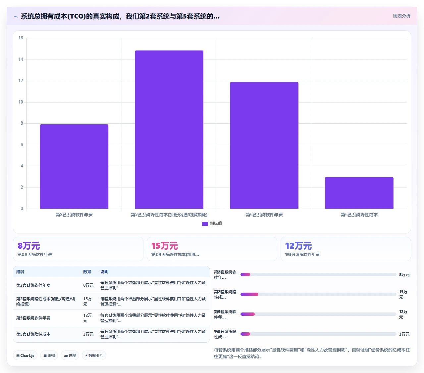Click the 维度 table column header
Image resolution: width=424 pixels, height=373 pixels.
click(20, 272)
